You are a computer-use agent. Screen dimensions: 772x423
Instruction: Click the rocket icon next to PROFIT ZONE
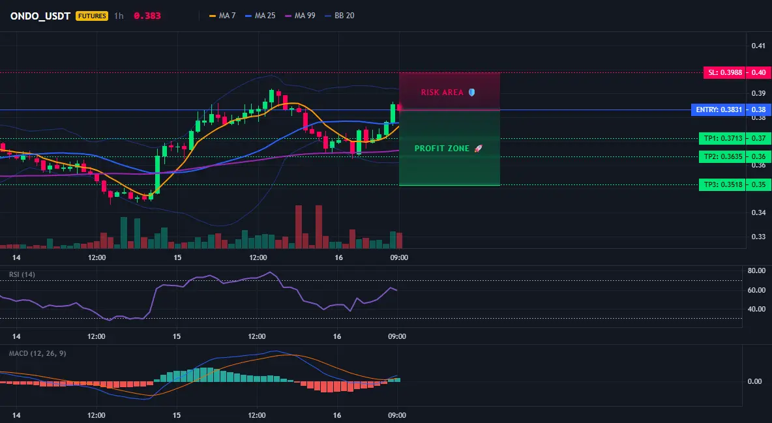point(478,148)
